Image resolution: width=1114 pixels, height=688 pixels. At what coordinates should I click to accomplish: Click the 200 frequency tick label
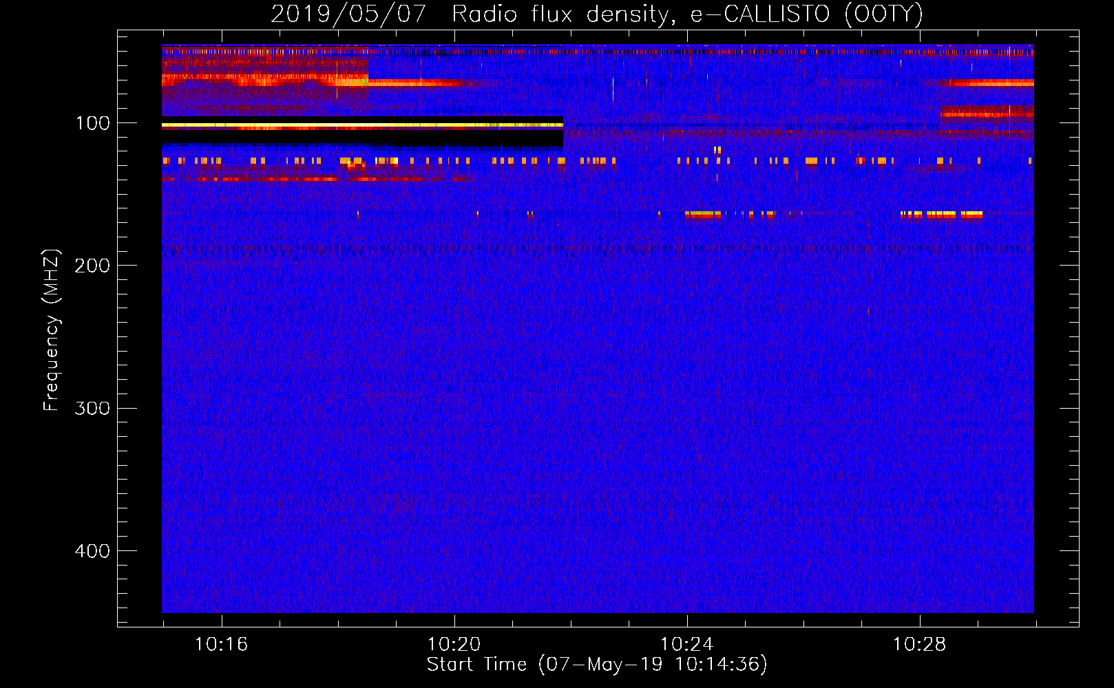tap(93, 266)
